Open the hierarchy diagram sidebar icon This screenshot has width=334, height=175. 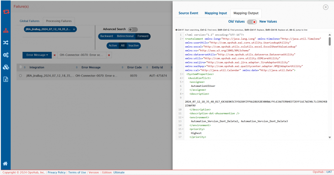click(x=6, y=31)
